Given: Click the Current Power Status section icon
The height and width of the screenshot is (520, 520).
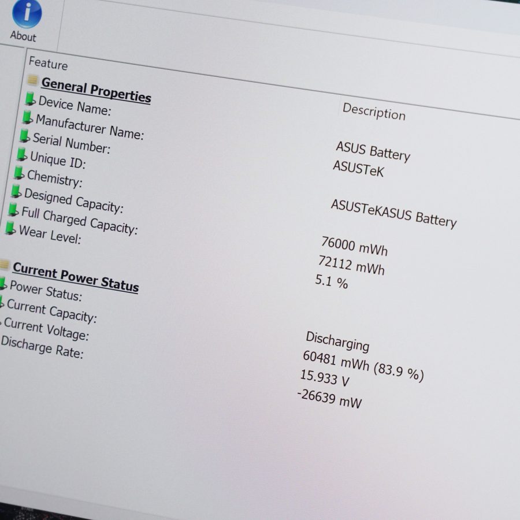Looking at the screenshot, I should point(4,265).
